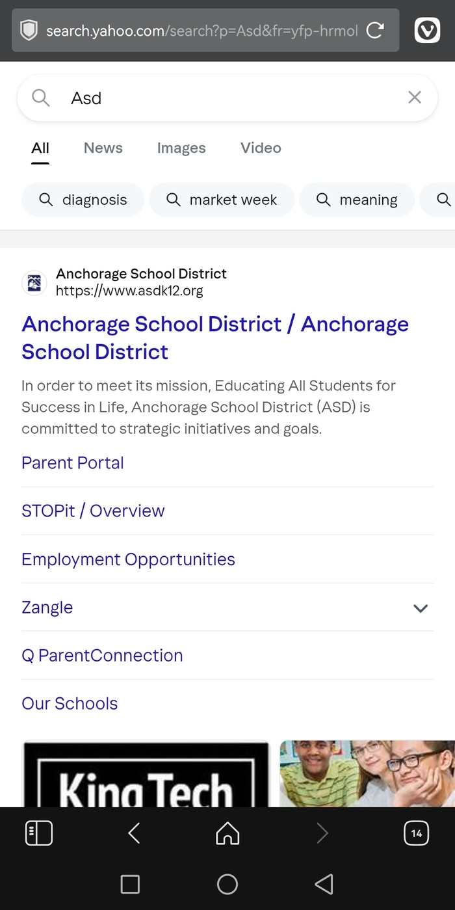Switch to the News tab
Image resolution: width=455 pixels, height=910 pixels.
click(x=103, y=148)
